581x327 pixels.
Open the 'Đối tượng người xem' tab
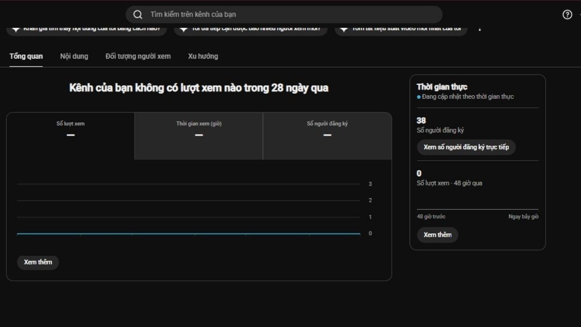pyautogui.click(x=138, y=56)
